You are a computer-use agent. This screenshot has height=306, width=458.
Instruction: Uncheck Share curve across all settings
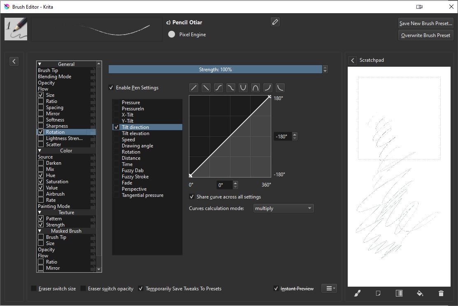192,197
